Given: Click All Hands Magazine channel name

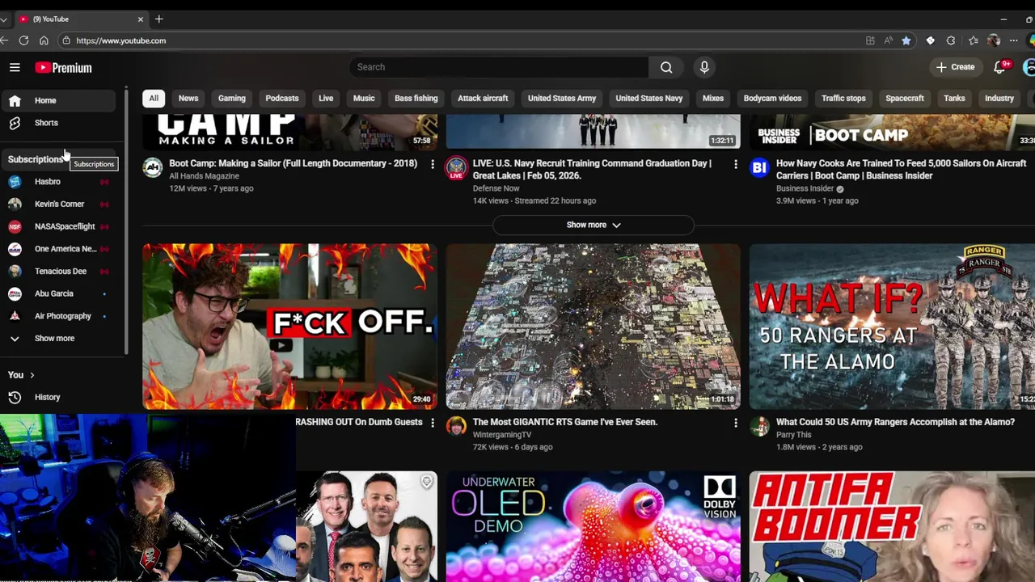Looking at the screenshot, I should [204, 176].
